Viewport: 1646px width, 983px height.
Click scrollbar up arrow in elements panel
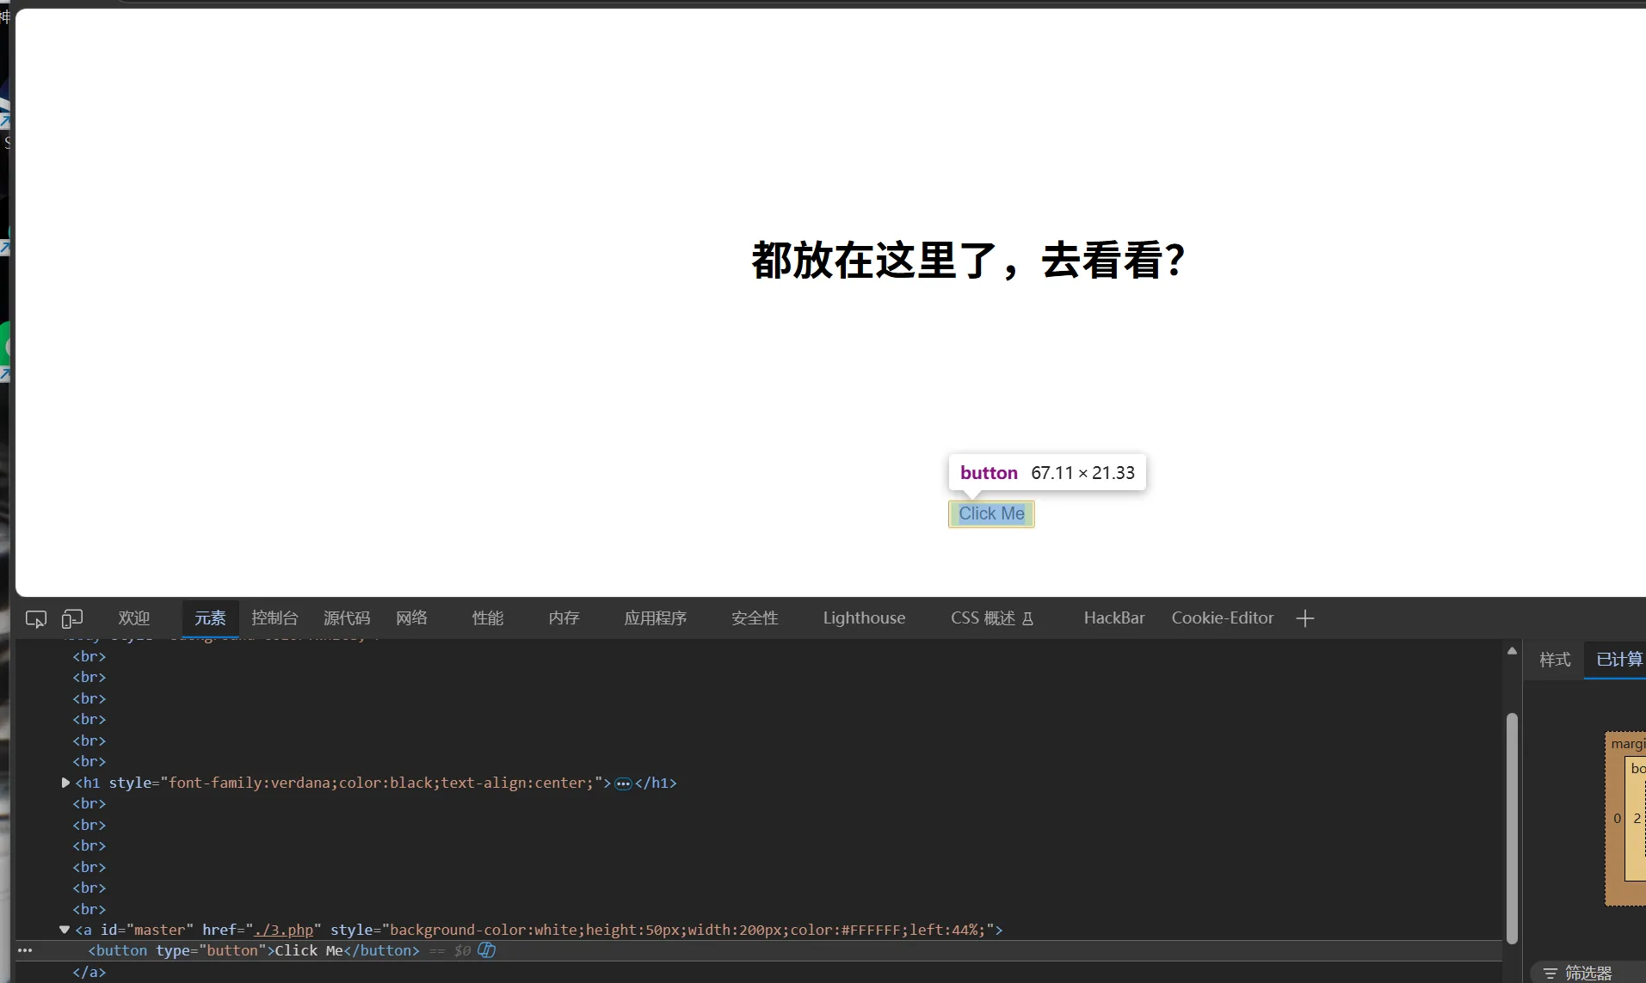point(1512,651)
